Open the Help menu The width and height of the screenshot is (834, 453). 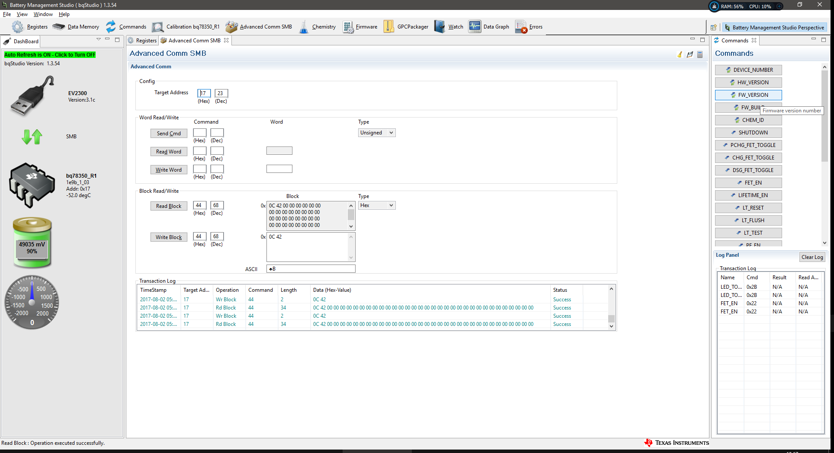(x=64, y=14)
